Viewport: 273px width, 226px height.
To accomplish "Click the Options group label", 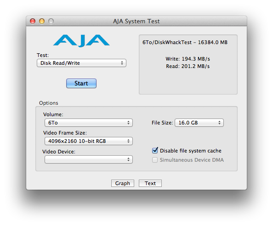I will coord(49,103).
